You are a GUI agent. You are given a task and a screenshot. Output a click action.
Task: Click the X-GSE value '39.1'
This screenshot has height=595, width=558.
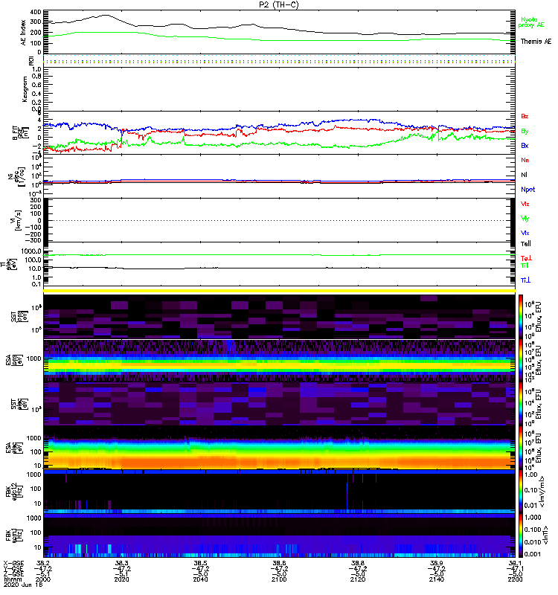pos(515,563)
